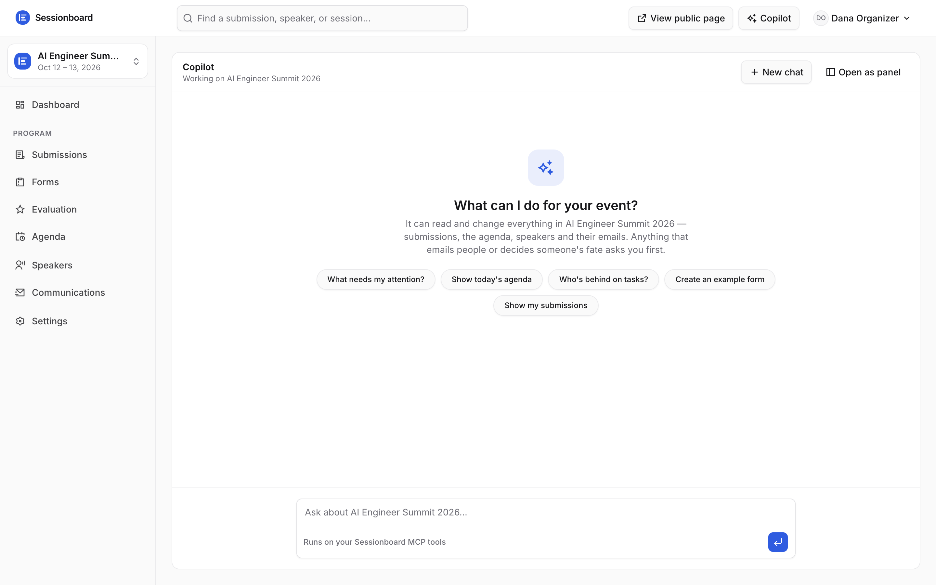Image resolution: width=936 pixels, height=585 pixels.
Task: Click the Evaluation star icon
Action: 20,209
